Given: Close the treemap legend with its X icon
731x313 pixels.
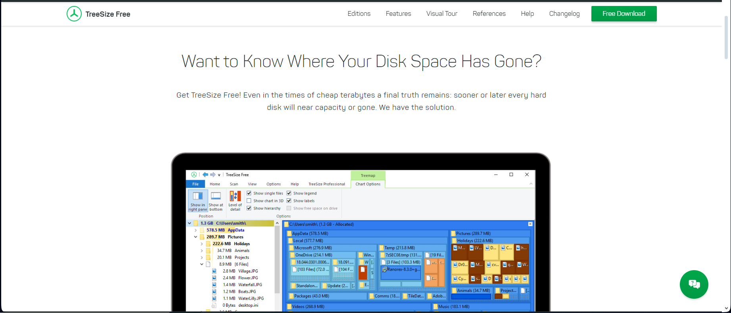Looking at the screenshot, I should tap(530, 224).
